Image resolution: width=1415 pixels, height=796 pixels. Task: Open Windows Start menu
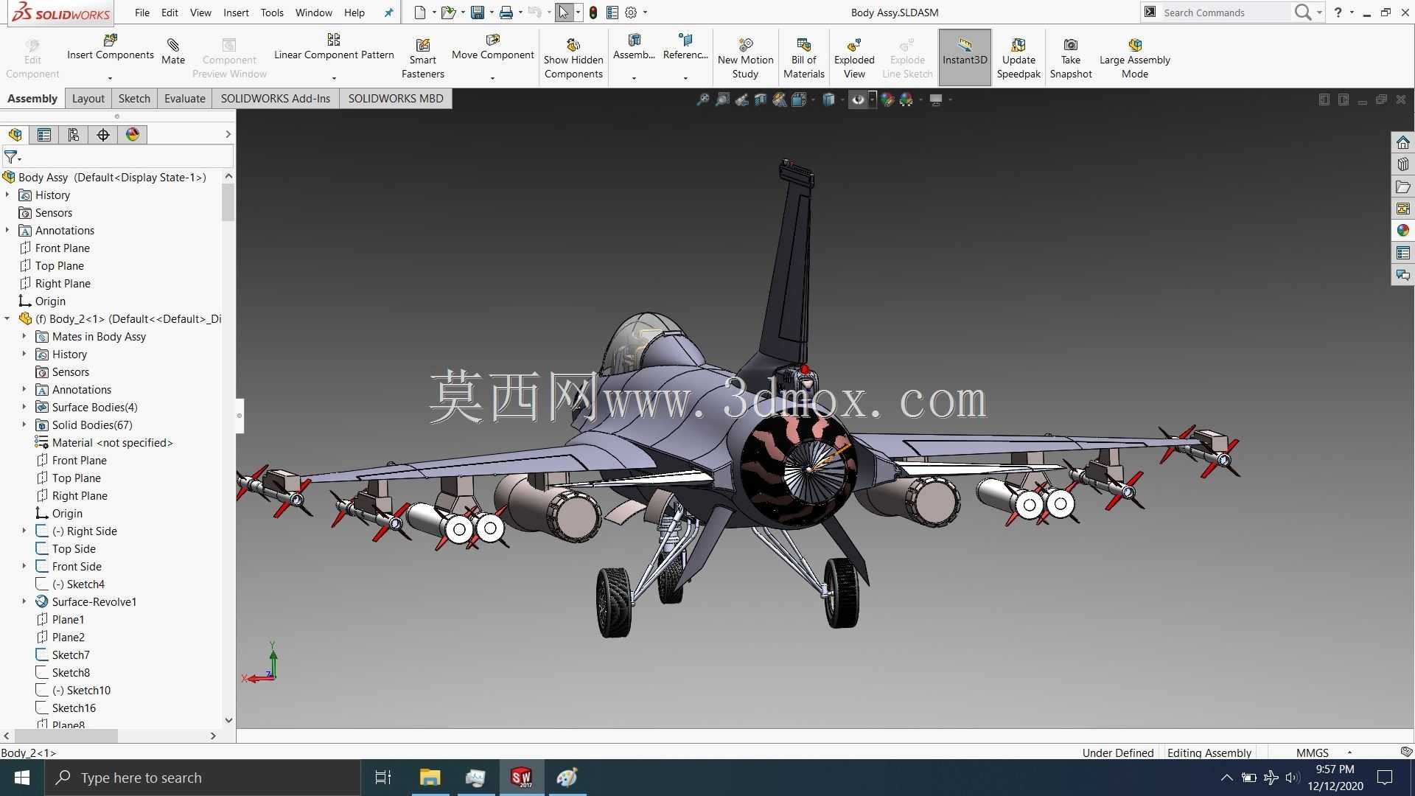click(22, 778)
